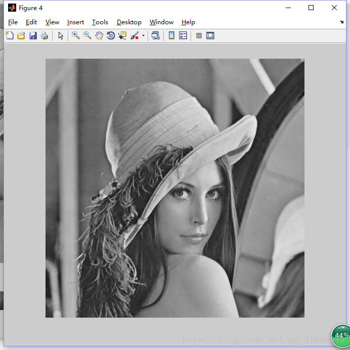Select the Brush/Select Data tool
350x350 pixels.
pyautogui.click(x=135, y=35)
